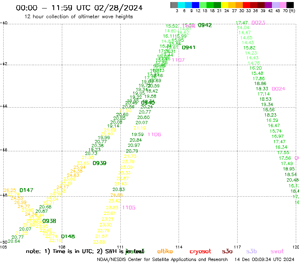Click the wave height value 19.59
The height and width of the screenshot is (263, 299).
pyautogui.click(x=137, y=134)
